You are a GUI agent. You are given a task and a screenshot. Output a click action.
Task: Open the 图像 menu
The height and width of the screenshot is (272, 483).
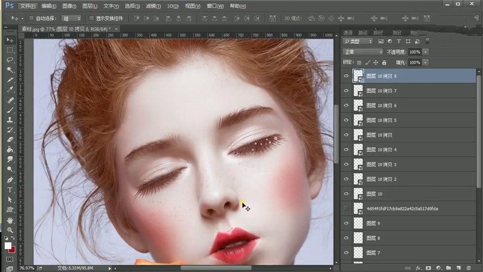[x=69, y=6]
